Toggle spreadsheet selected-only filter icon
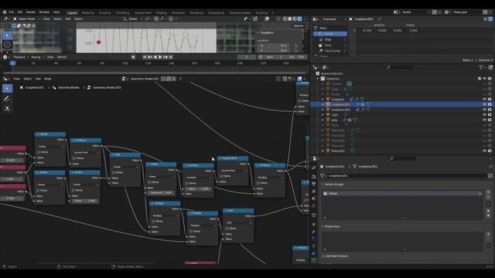Viewport: 495px width, 278px height. (x=486, y=19)
